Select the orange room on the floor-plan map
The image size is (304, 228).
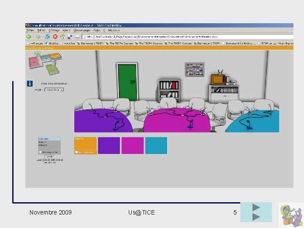(x=55, y=56)
